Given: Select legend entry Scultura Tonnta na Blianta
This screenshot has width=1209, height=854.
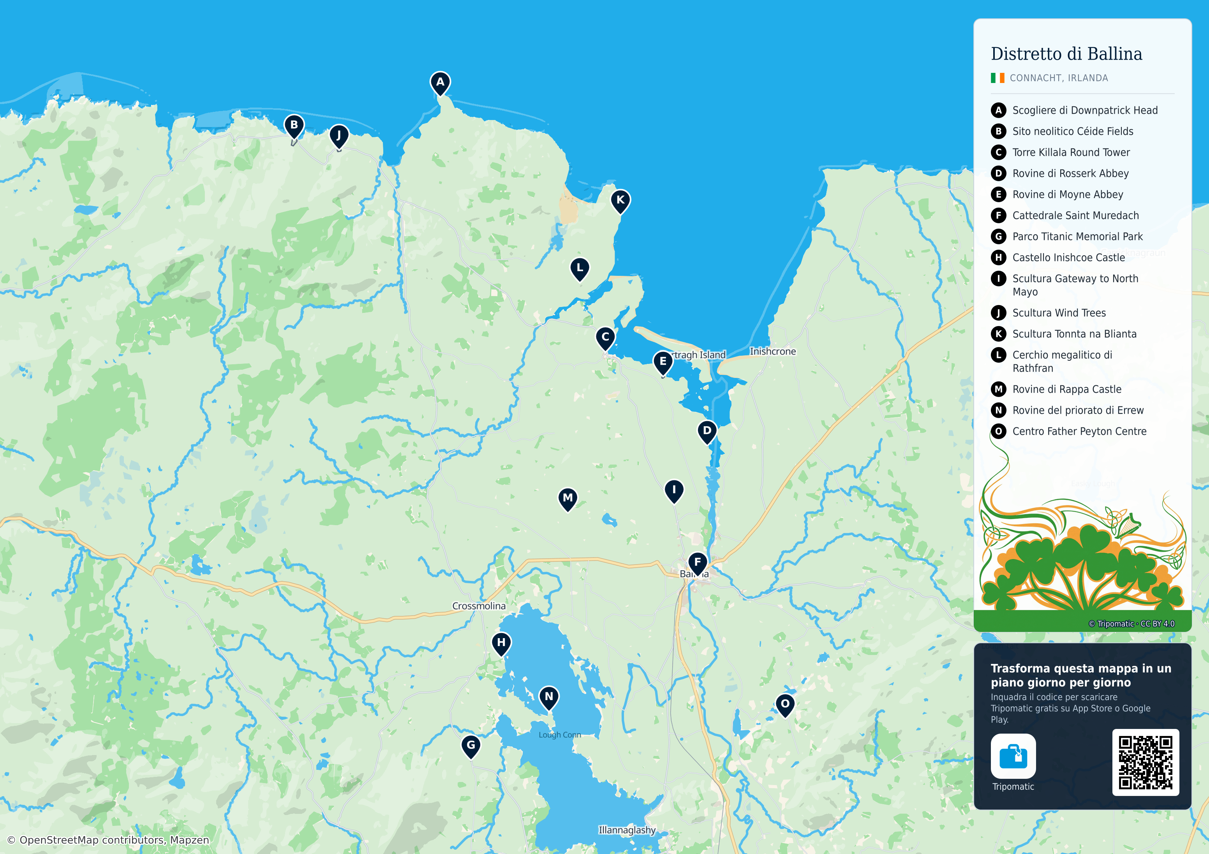Looking at the screenshot, I should coord(1064,334).
